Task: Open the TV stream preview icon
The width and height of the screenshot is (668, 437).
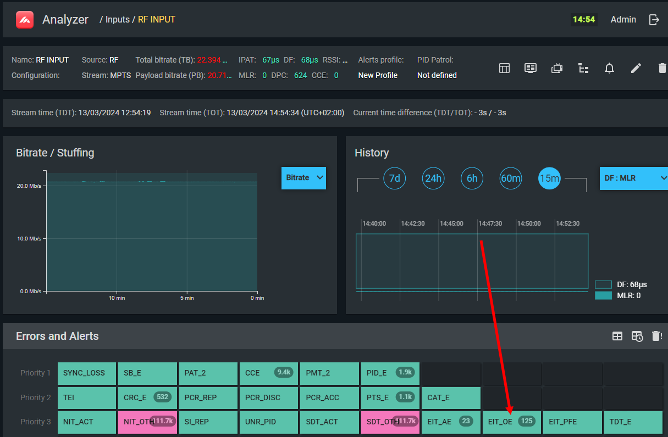Action: 557,68
